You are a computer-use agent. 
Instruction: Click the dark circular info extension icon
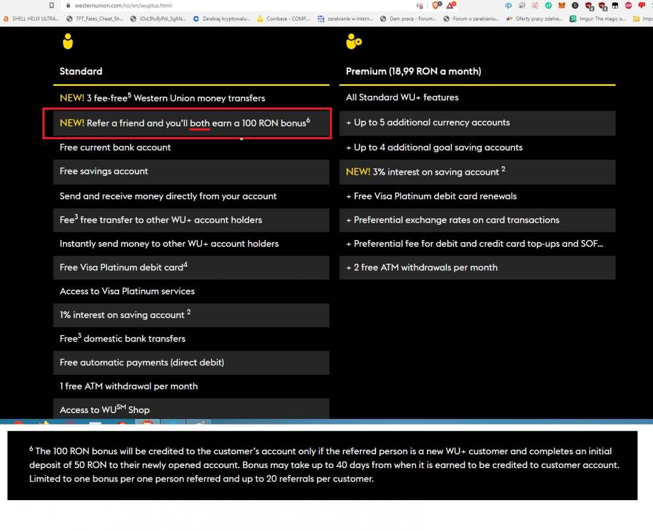(576, 5)
